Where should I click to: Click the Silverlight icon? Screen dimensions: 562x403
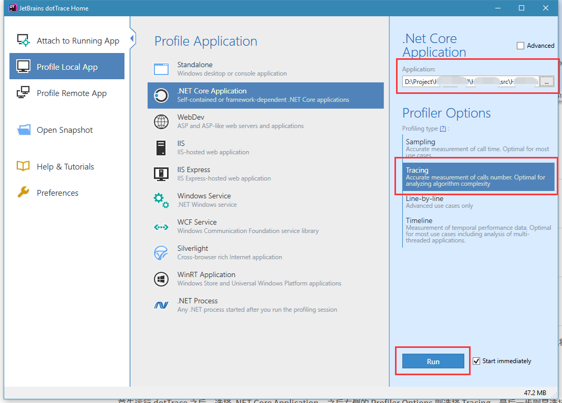[x=161, y=253]
